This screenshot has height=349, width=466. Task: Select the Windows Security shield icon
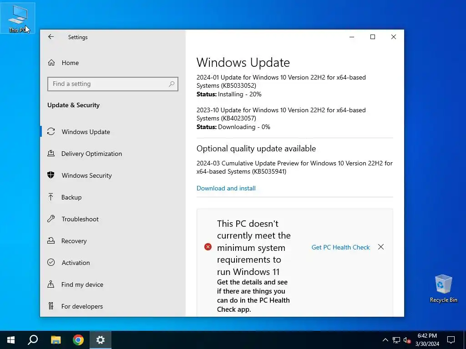[x=51, y=175]
